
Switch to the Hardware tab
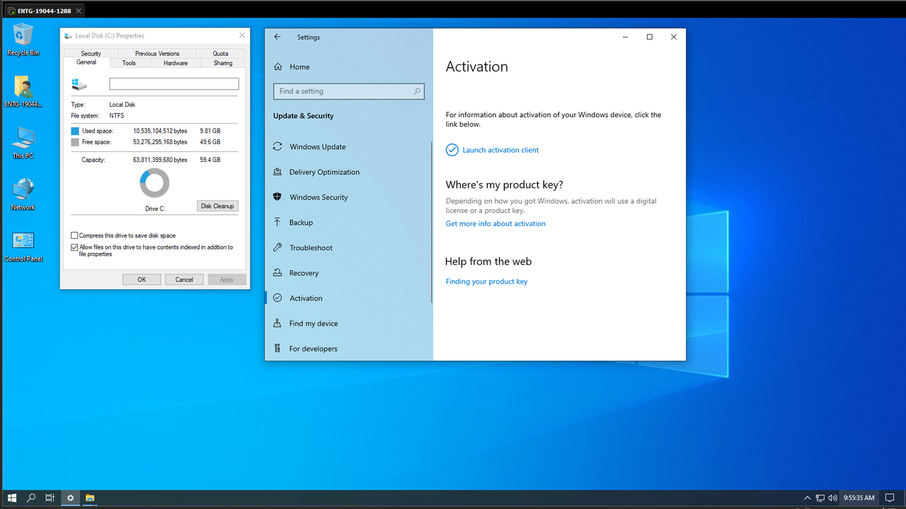(176, 63)
